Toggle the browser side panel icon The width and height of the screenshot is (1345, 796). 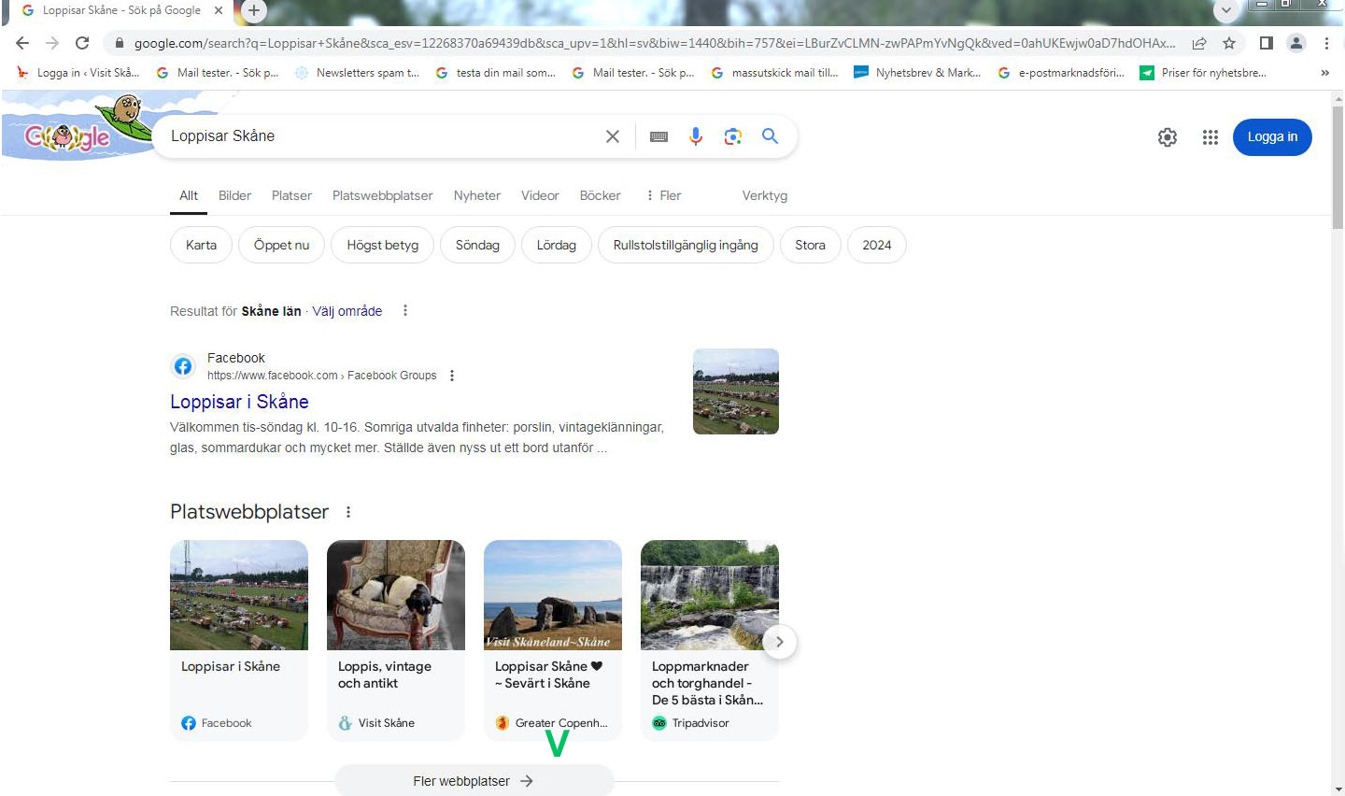1267,43
